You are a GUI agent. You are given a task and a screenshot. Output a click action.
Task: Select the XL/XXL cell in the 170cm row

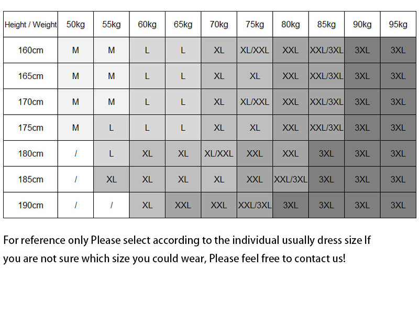[255, 102]
